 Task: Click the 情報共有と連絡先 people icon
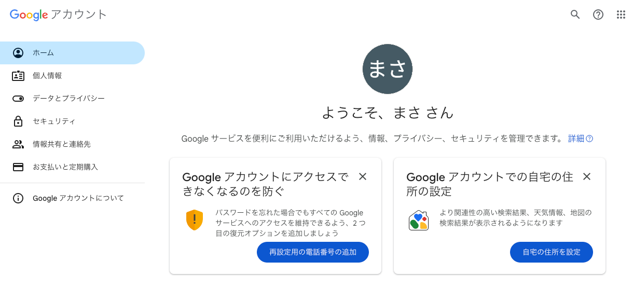point(18,144)
